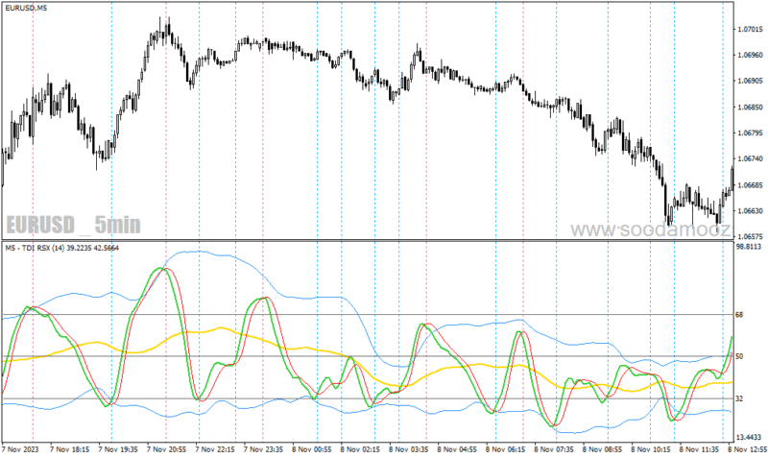The width and height of the screenshot is (768, 458).
Task: Click the EURUSD,M5 chart title label
Action: [x=26, y=8]
